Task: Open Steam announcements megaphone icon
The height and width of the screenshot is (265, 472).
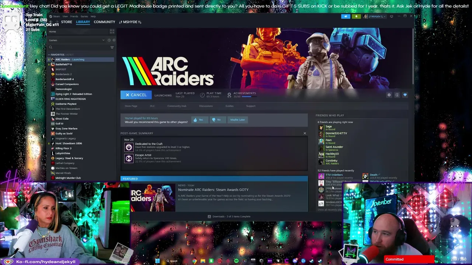Action: 346,17
